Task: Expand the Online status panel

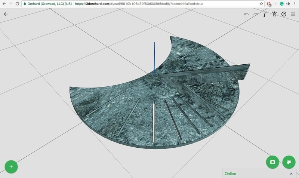Action: [291, 174]
